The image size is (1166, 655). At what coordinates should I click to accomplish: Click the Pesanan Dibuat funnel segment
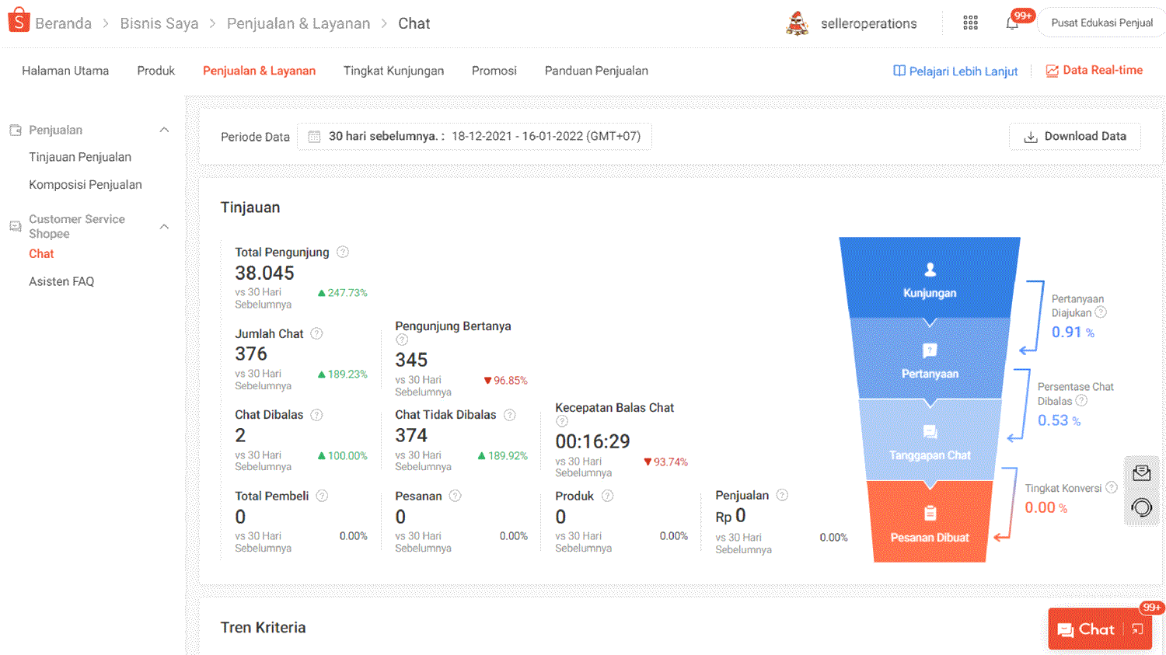point(930,521)
